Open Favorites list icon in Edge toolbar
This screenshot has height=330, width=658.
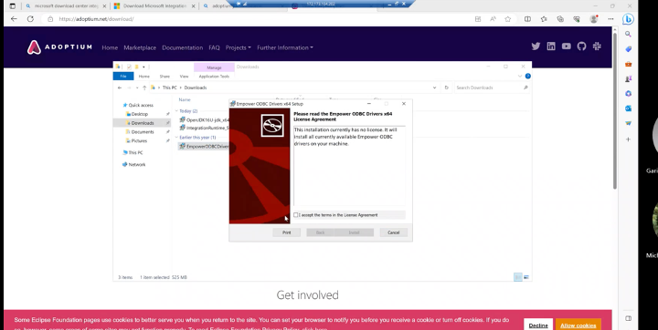[x=544, y=19]
